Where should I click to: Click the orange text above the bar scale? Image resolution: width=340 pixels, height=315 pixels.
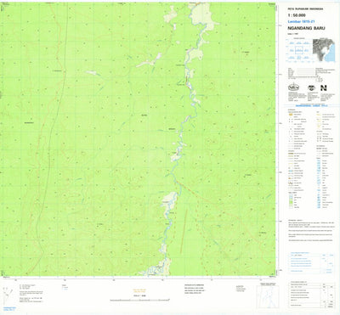click(x=140, y=290)
